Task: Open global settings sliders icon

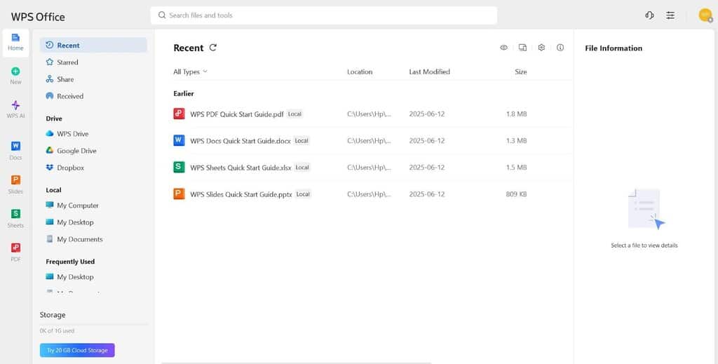Action: (x=670, y=15)
